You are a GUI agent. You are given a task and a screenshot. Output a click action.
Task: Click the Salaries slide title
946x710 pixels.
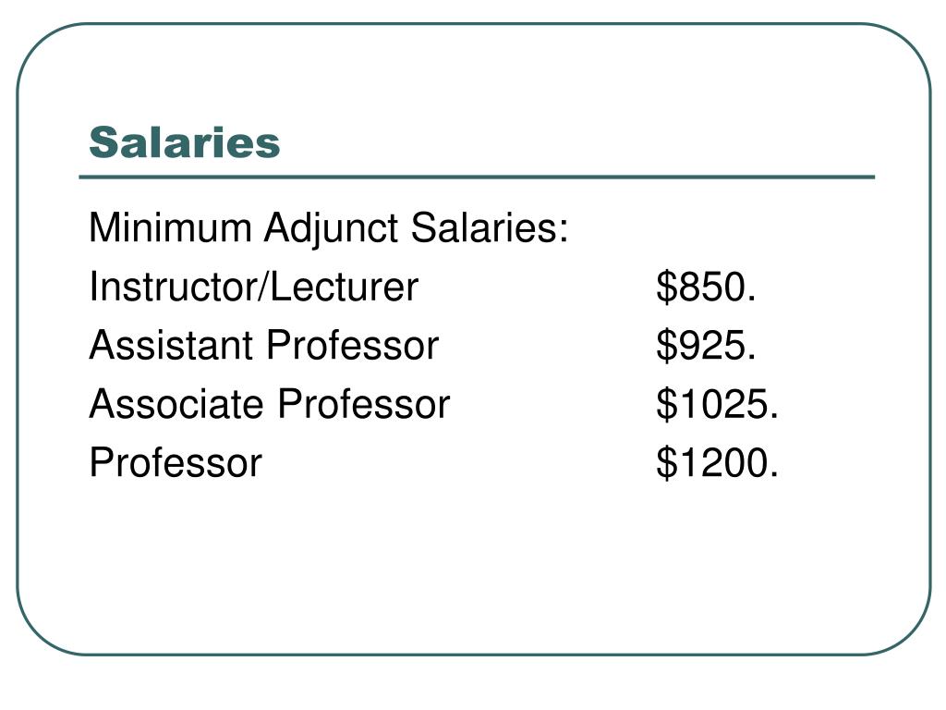click(x=185, y=143)
